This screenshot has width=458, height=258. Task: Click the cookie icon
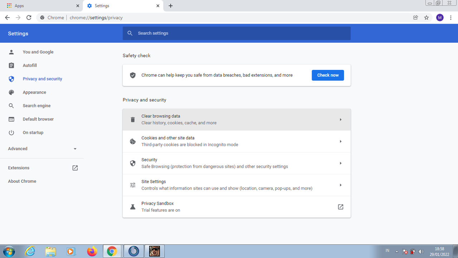click(x=133, y=142)
